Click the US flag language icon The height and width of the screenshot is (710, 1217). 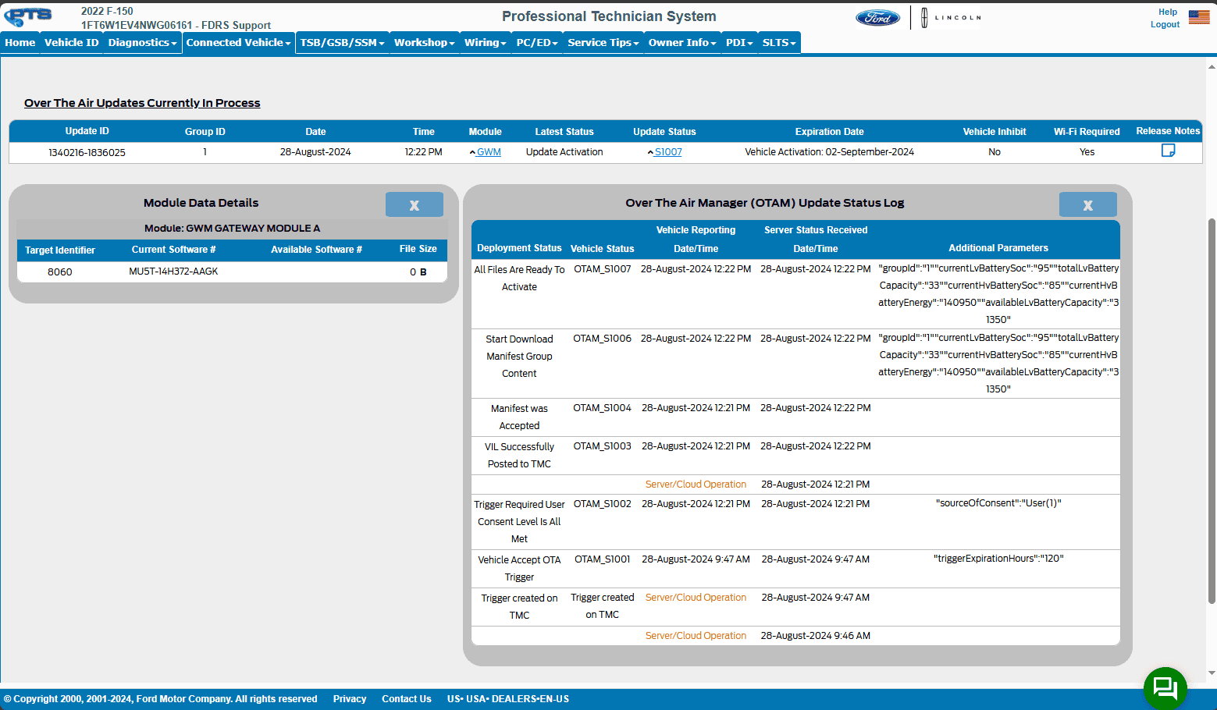(1198, 17)
